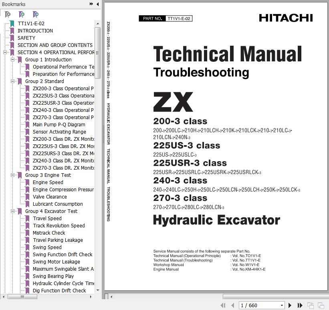Open Preparation for Performance bookmark
The image size is (329, 310).
[x=63, y=74]
